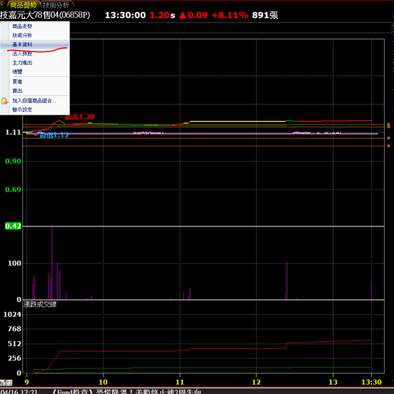The width and height of the screenshot is (394, 394).
Task: Click the 12 o'clock time axis label
Action: pyautogui.click(x=256, y=382)
